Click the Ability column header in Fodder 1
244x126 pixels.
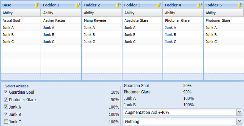[x=61, y=13]
